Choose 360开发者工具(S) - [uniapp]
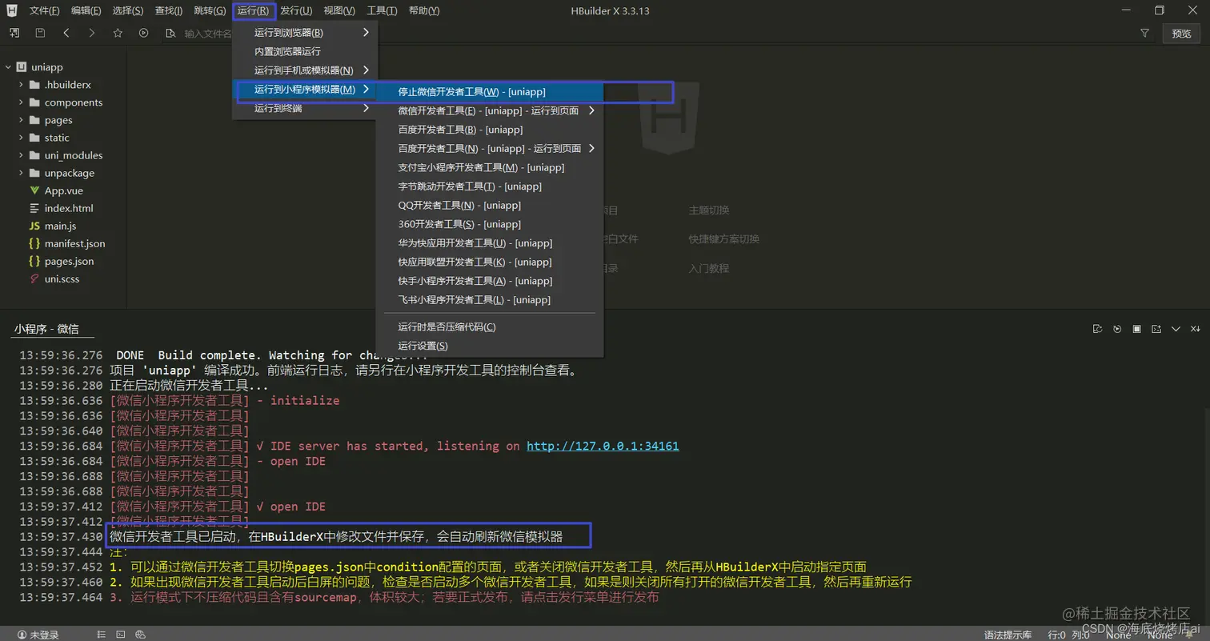1210x641 pixels. (490, 224)
